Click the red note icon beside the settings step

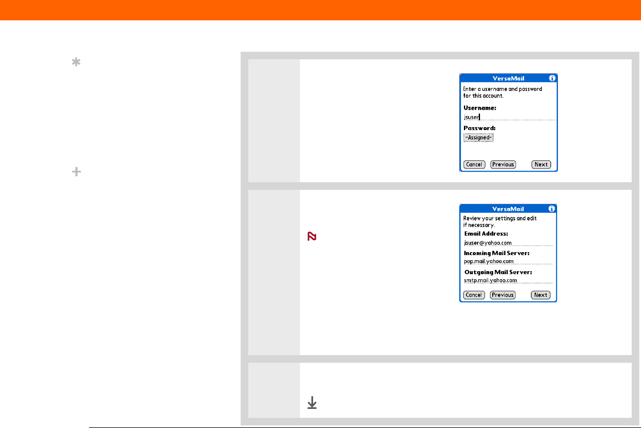coord(312,236)
